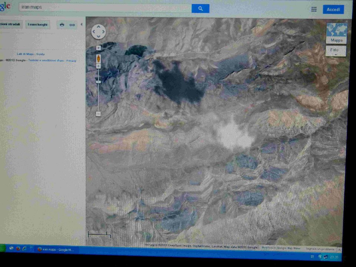Click the show desktop quick launch icon

[x=11, y=248]
